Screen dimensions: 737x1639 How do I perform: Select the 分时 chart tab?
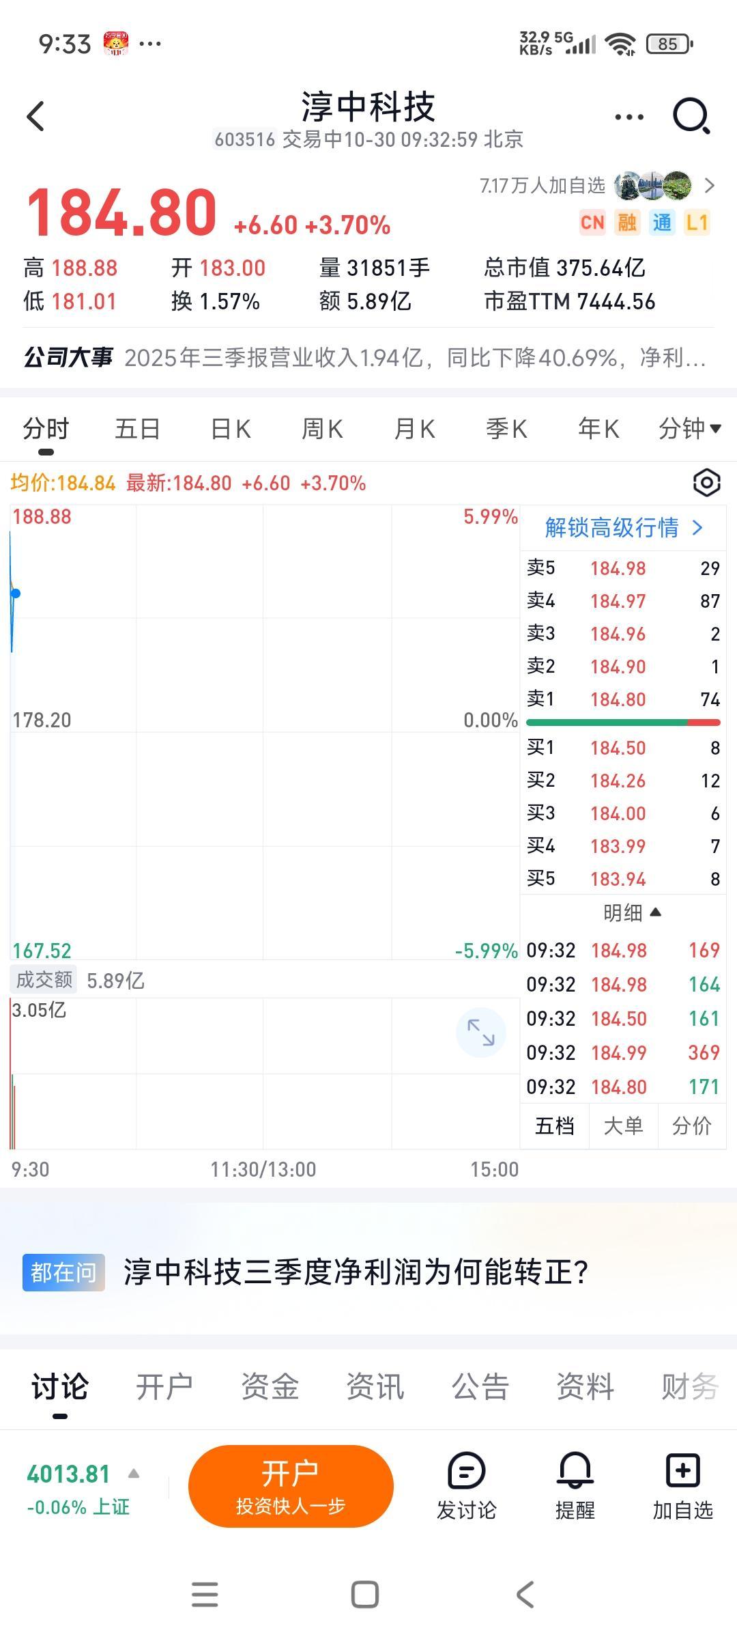click(46, 429)
